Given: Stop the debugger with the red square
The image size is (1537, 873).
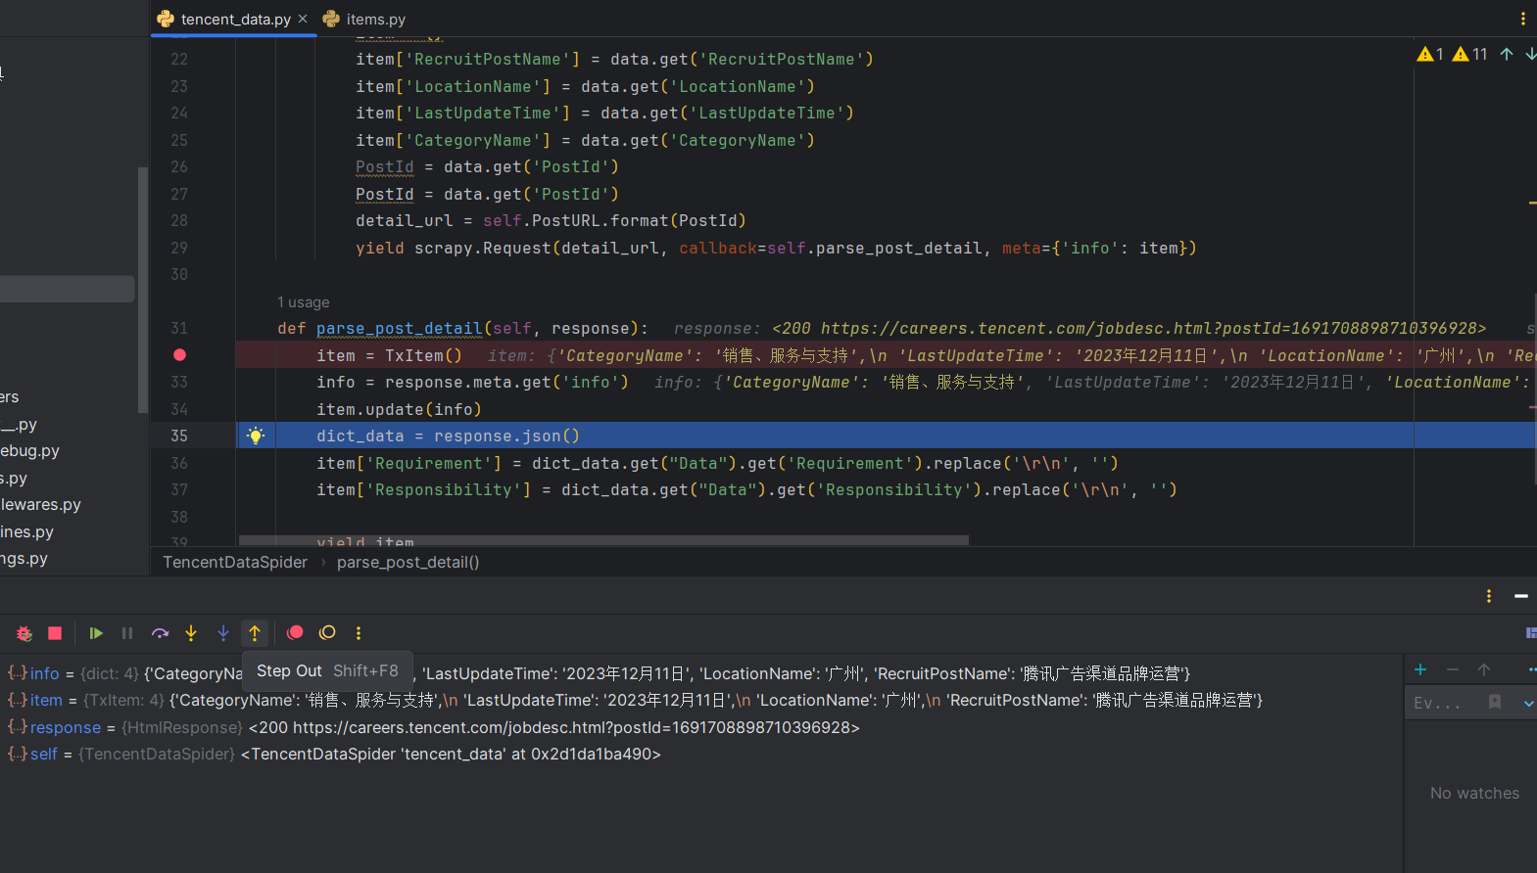Looking at the screenshot, I should click(x=55, y=633).
